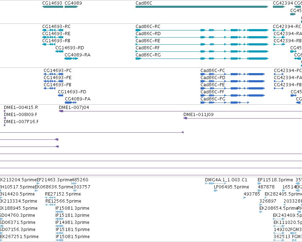Open the Cad86C gene label
Screen dimensions: 302x242
144,3
